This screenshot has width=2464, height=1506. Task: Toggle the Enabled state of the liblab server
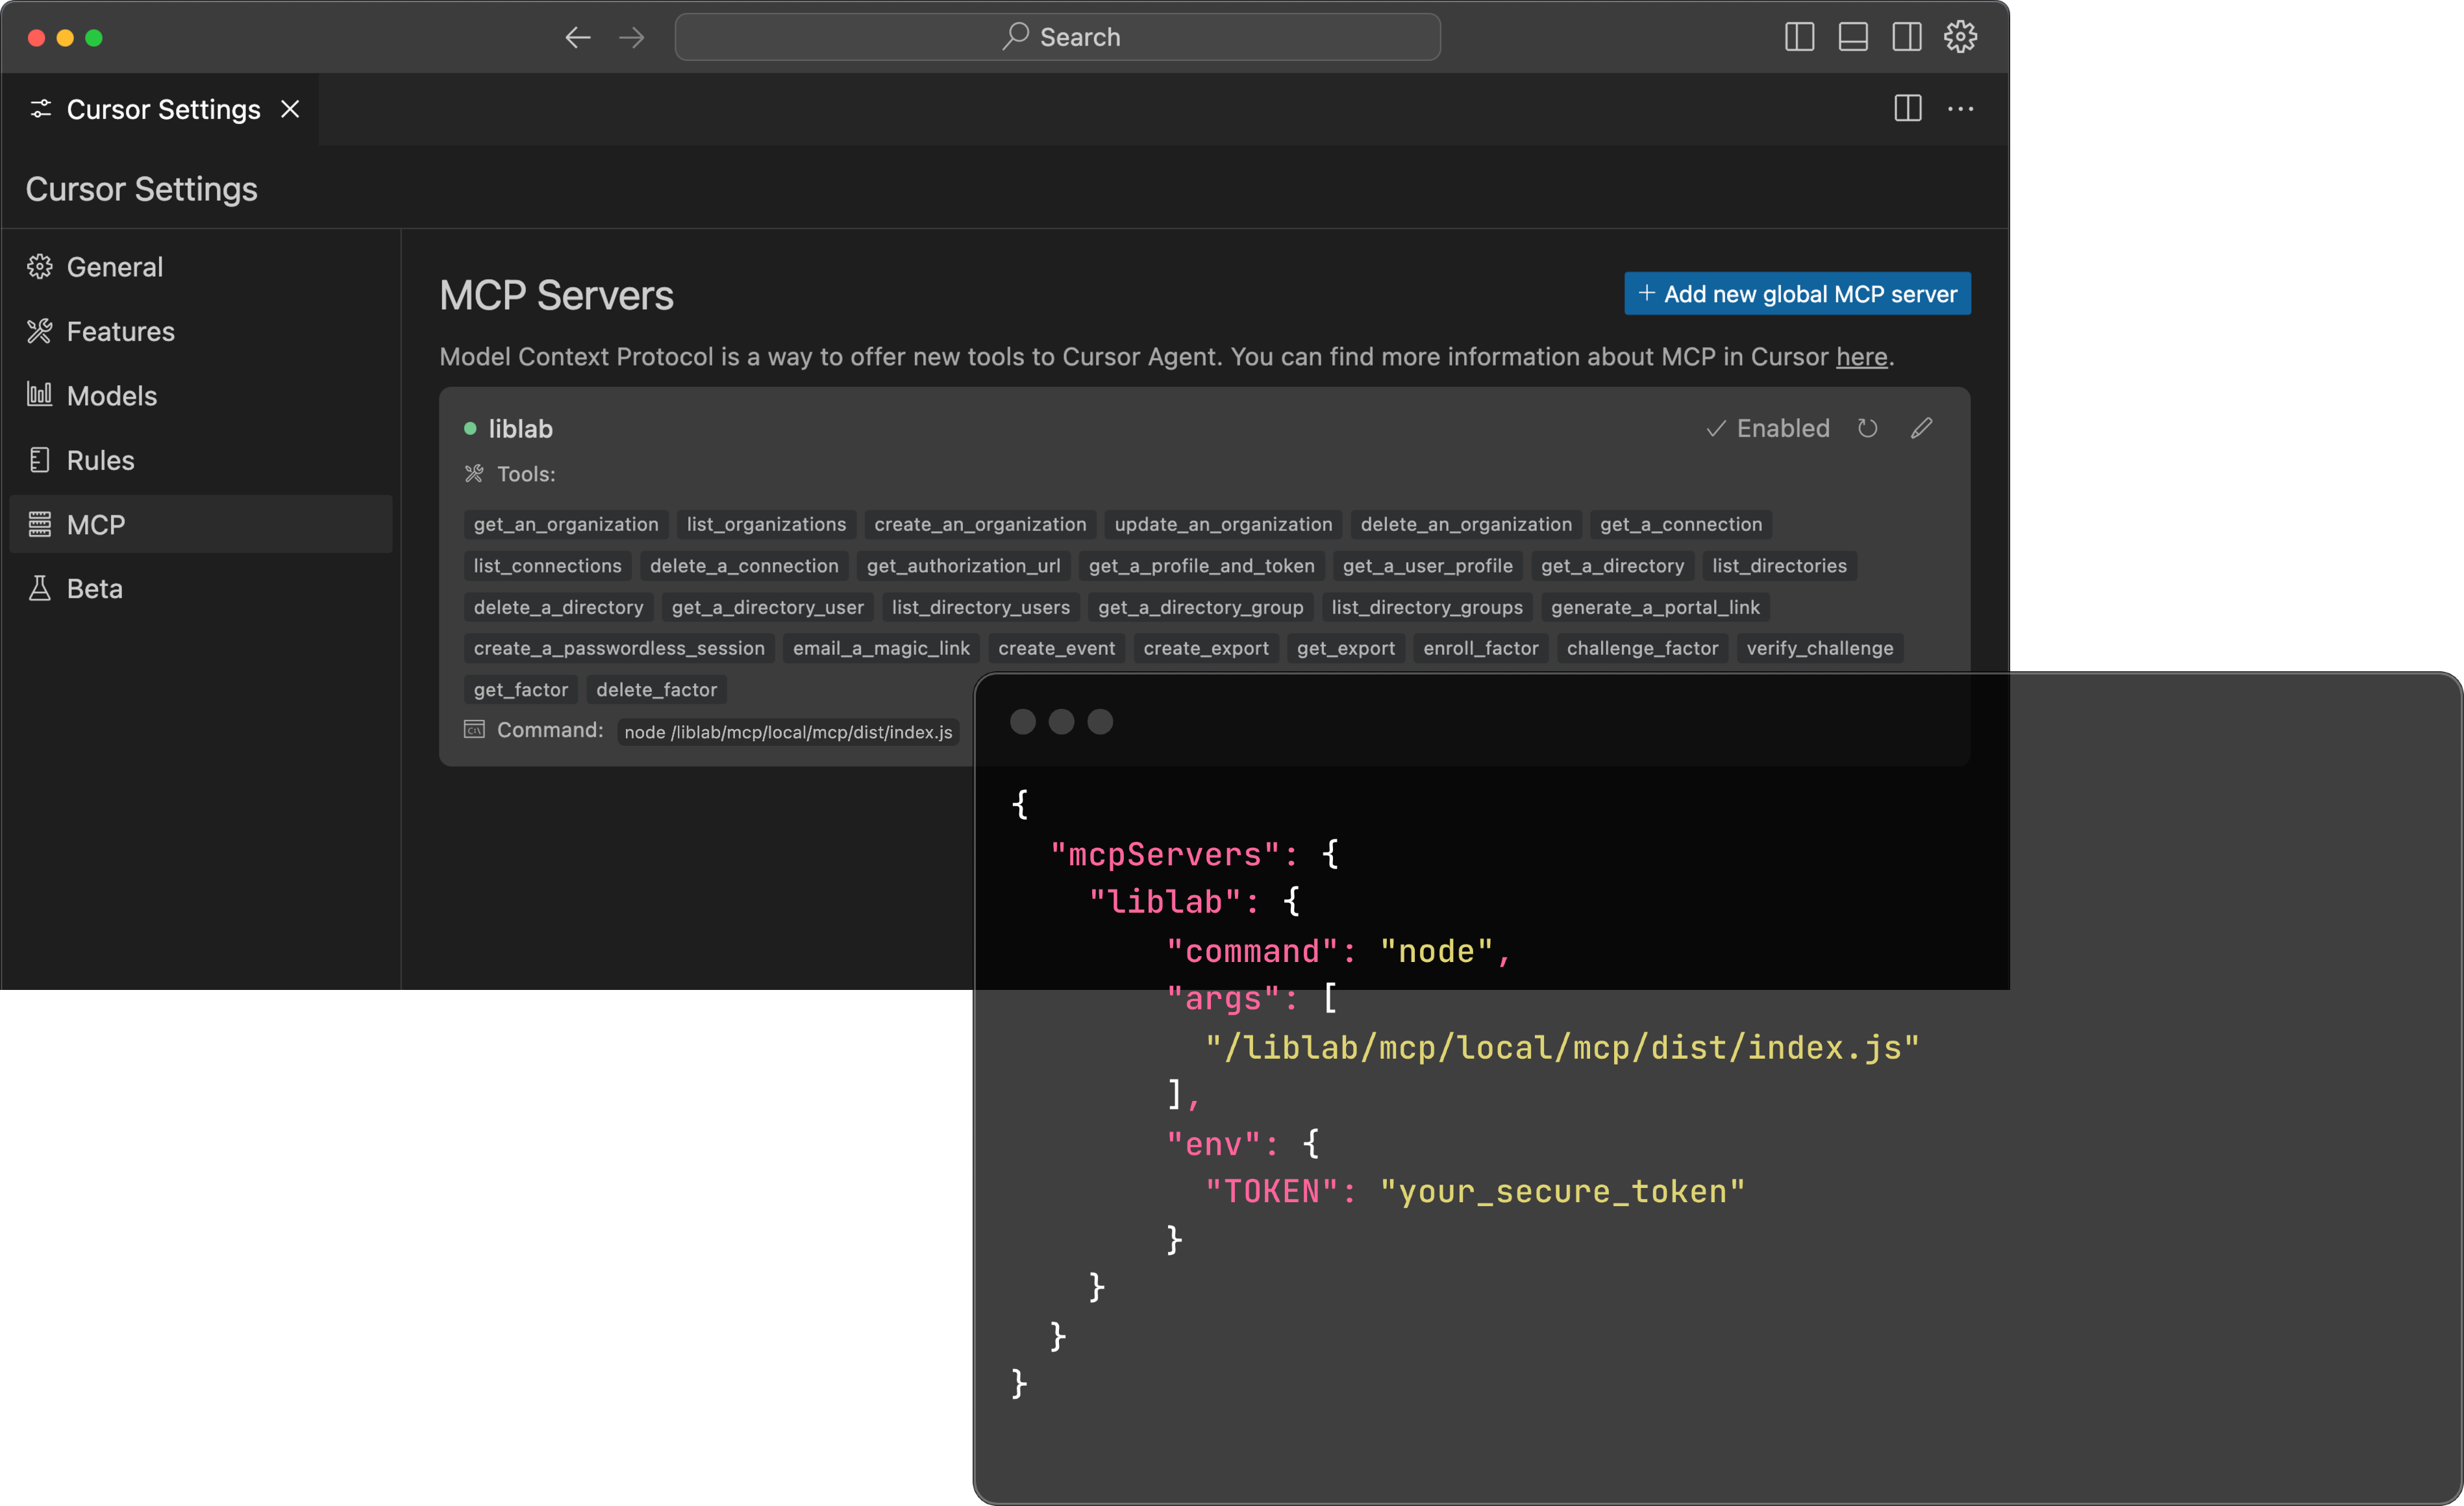pos(1768,428)
